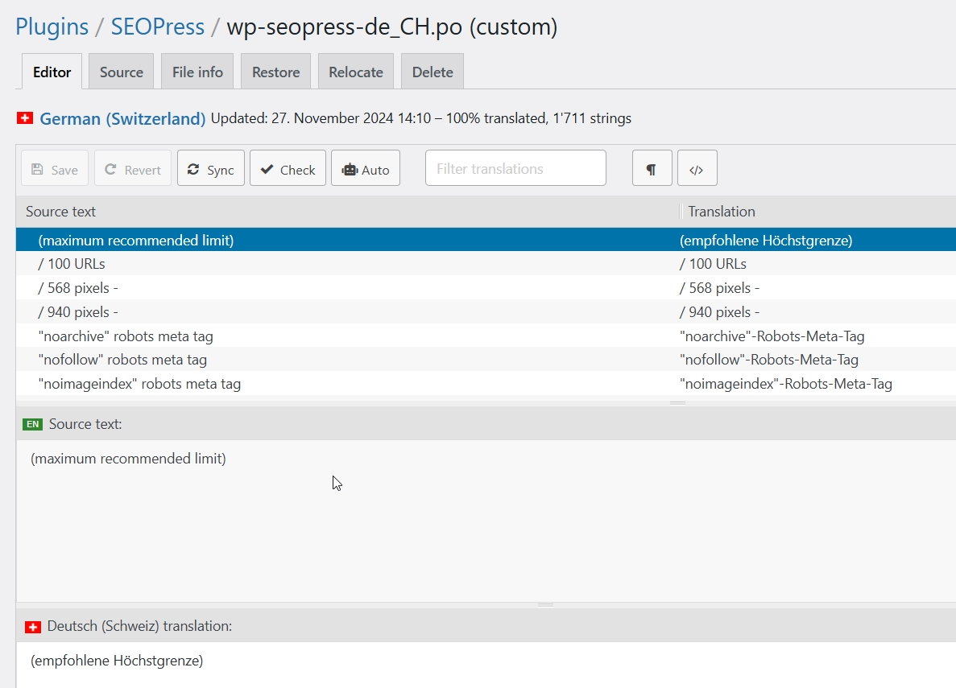
Task: Switch to the Source tab
Action: [x=121, y=72]
